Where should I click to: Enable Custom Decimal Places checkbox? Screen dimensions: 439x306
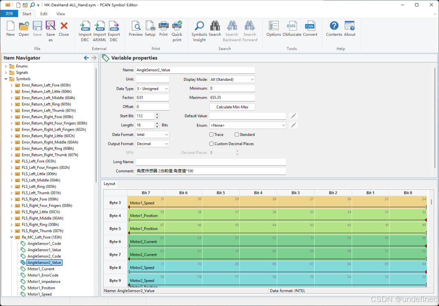coord(211,144)
